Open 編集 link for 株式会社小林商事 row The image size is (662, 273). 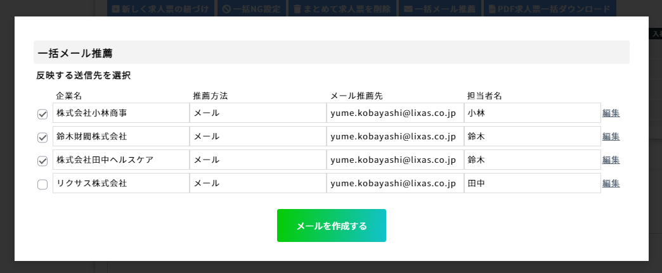click(x=611, y=113)
